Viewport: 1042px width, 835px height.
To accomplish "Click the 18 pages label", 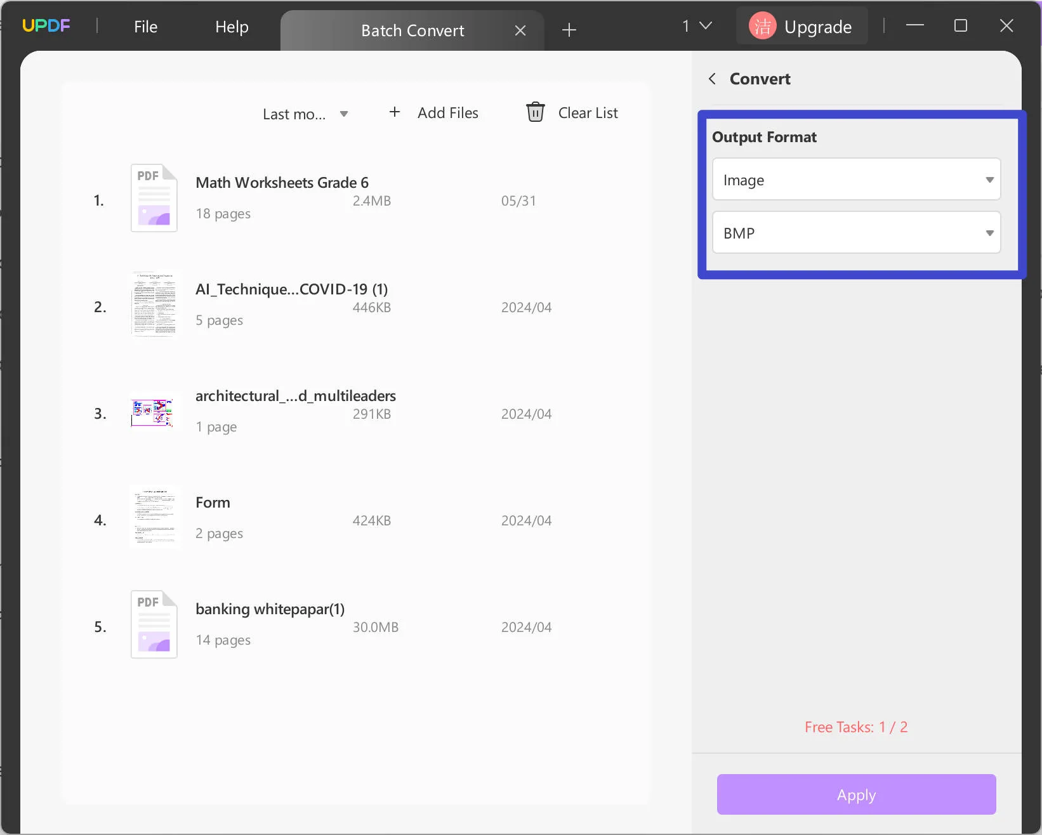I will click(x=223, y=214).
